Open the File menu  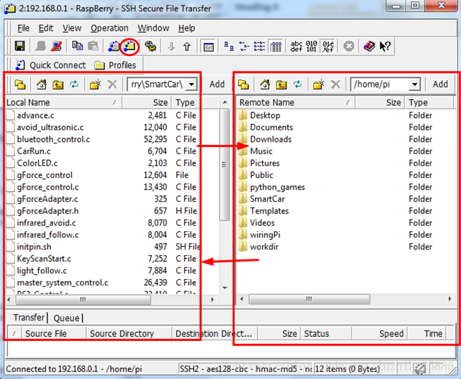pos(23,28)
